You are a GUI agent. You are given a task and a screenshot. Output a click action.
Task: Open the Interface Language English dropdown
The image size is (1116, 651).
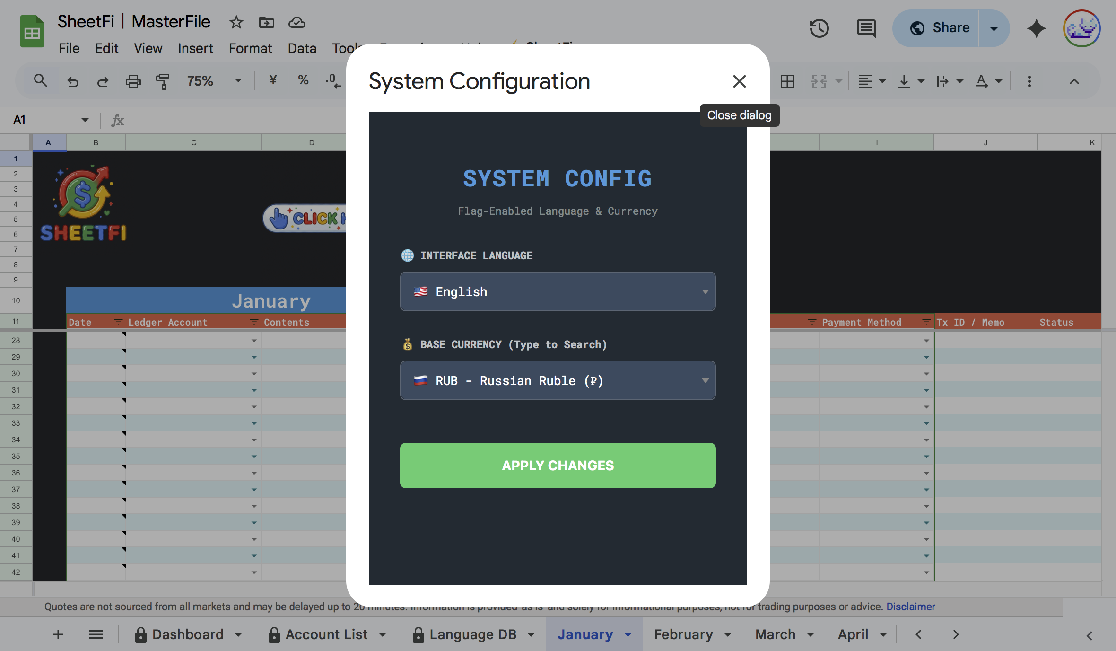click(558, 291)
